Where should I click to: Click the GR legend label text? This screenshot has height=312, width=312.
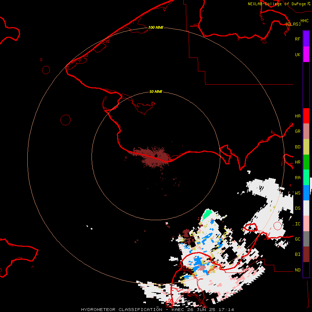(297, 131)
